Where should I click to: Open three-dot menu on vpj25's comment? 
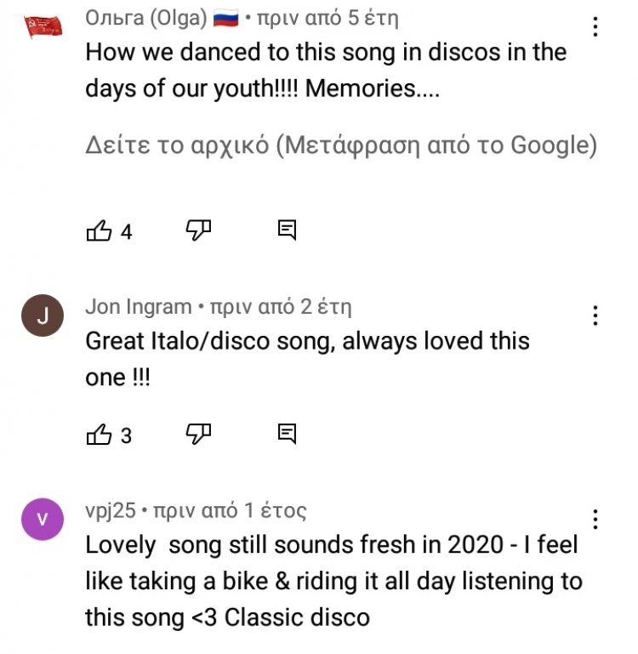(595, 520)
